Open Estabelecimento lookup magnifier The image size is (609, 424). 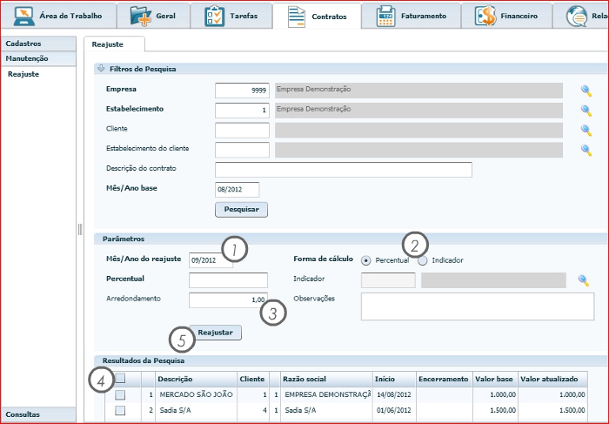coord(586,111)
